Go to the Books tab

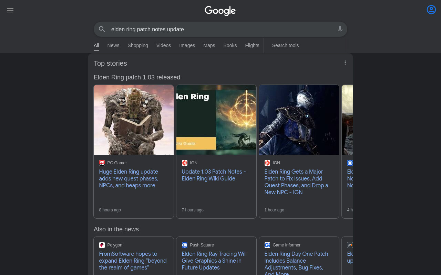pyautogui.click(x=230, y=45)
